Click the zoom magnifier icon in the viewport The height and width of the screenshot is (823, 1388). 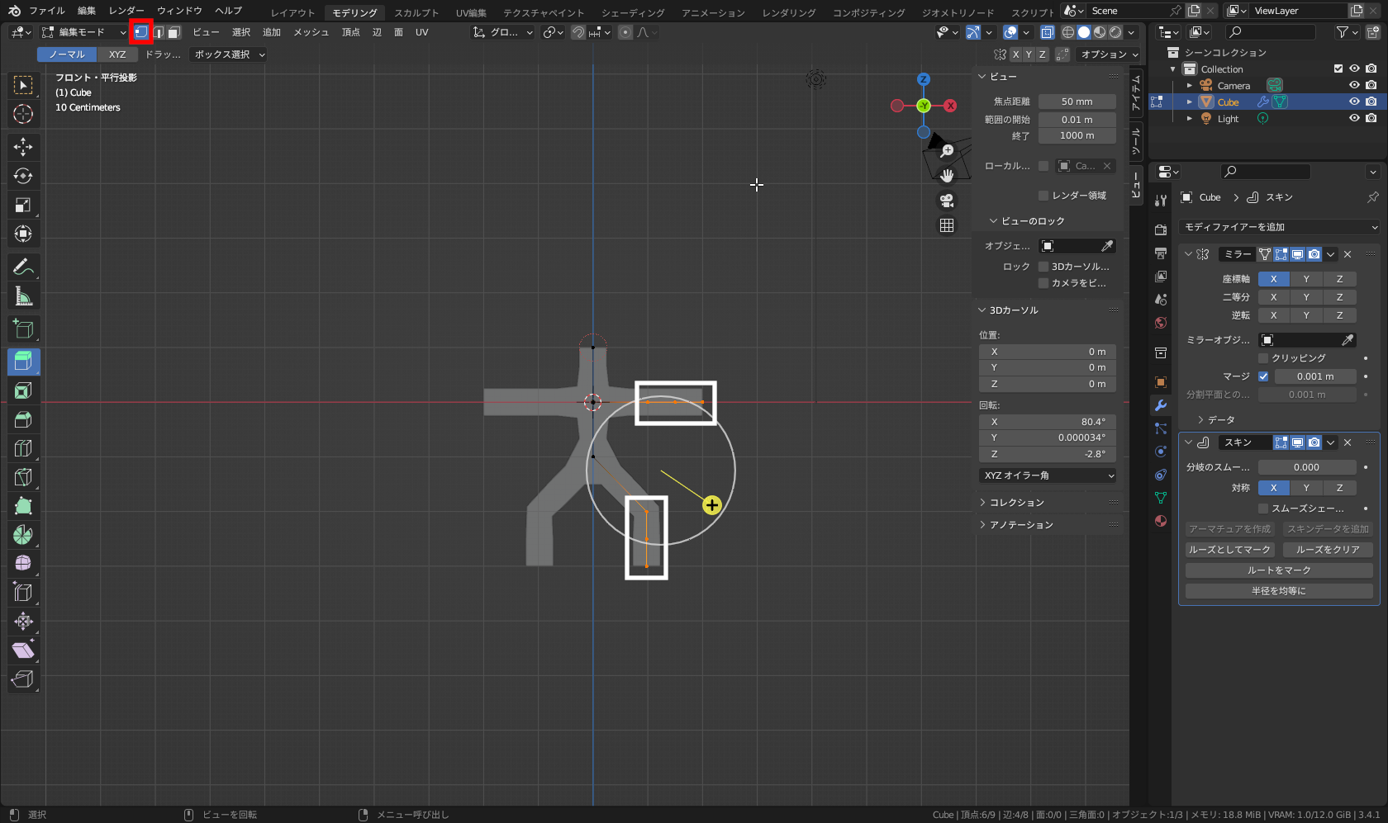point(947,150)
